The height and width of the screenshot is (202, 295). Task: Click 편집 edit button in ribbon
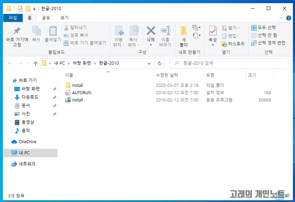pyautogui.click(x=229, y=35)
